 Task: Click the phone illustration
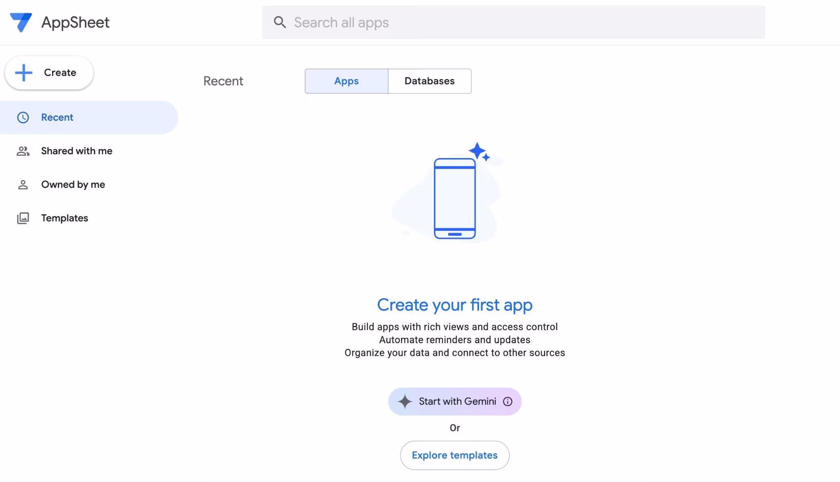coord(455,198)
